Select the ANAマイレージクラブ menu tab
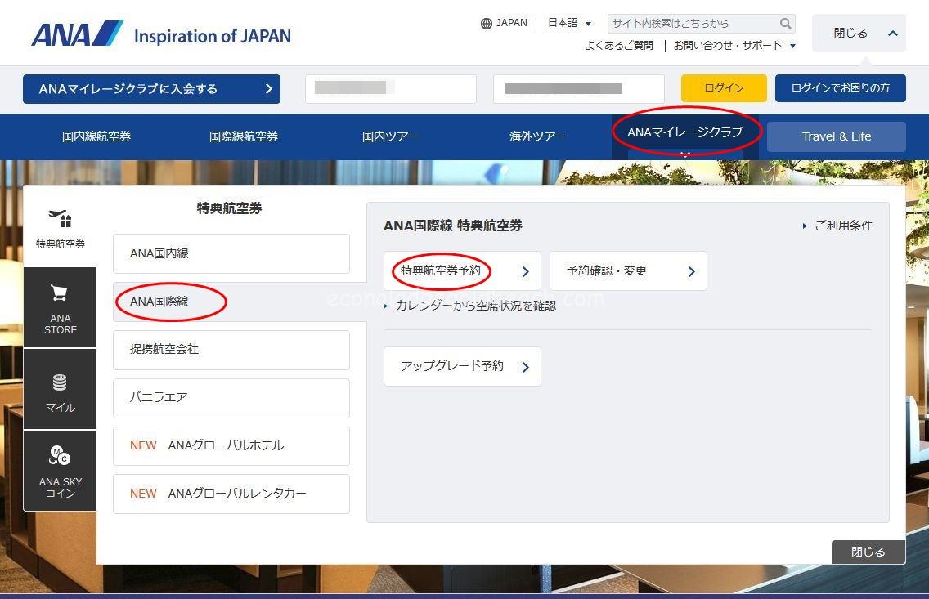Viewport: 929px width, 599px height. (685, 132)
